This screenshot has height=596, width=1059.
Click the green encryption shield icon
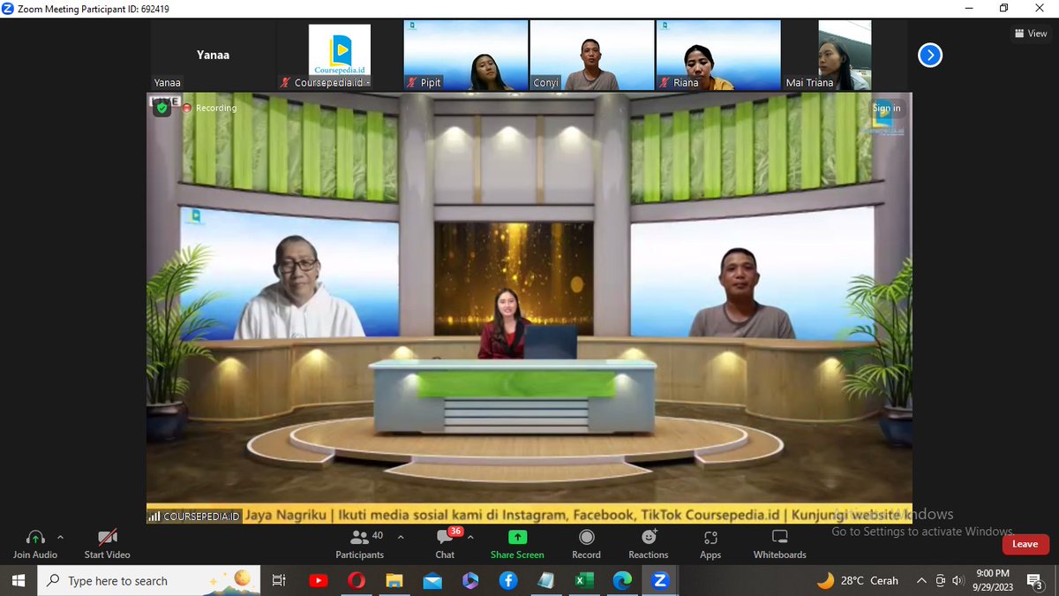pos(161,108)
